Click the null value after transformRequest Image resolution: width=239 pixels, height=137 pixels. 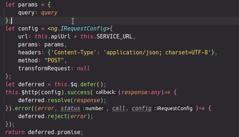coord(83,68)
